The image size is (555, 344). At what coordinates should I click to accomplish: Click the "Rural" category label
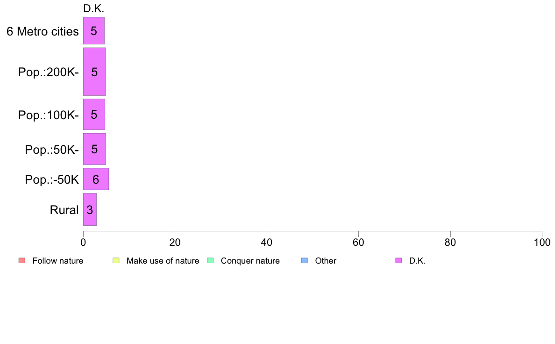coord(64,210)
